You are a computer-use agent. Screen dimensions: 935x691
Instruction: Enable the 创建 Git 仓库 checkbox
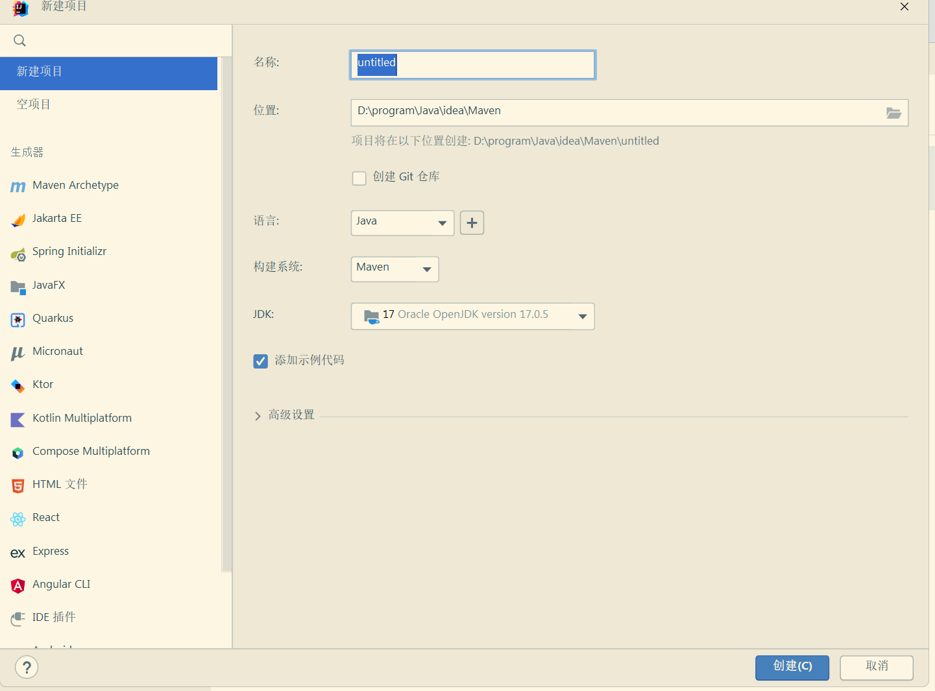359,178
